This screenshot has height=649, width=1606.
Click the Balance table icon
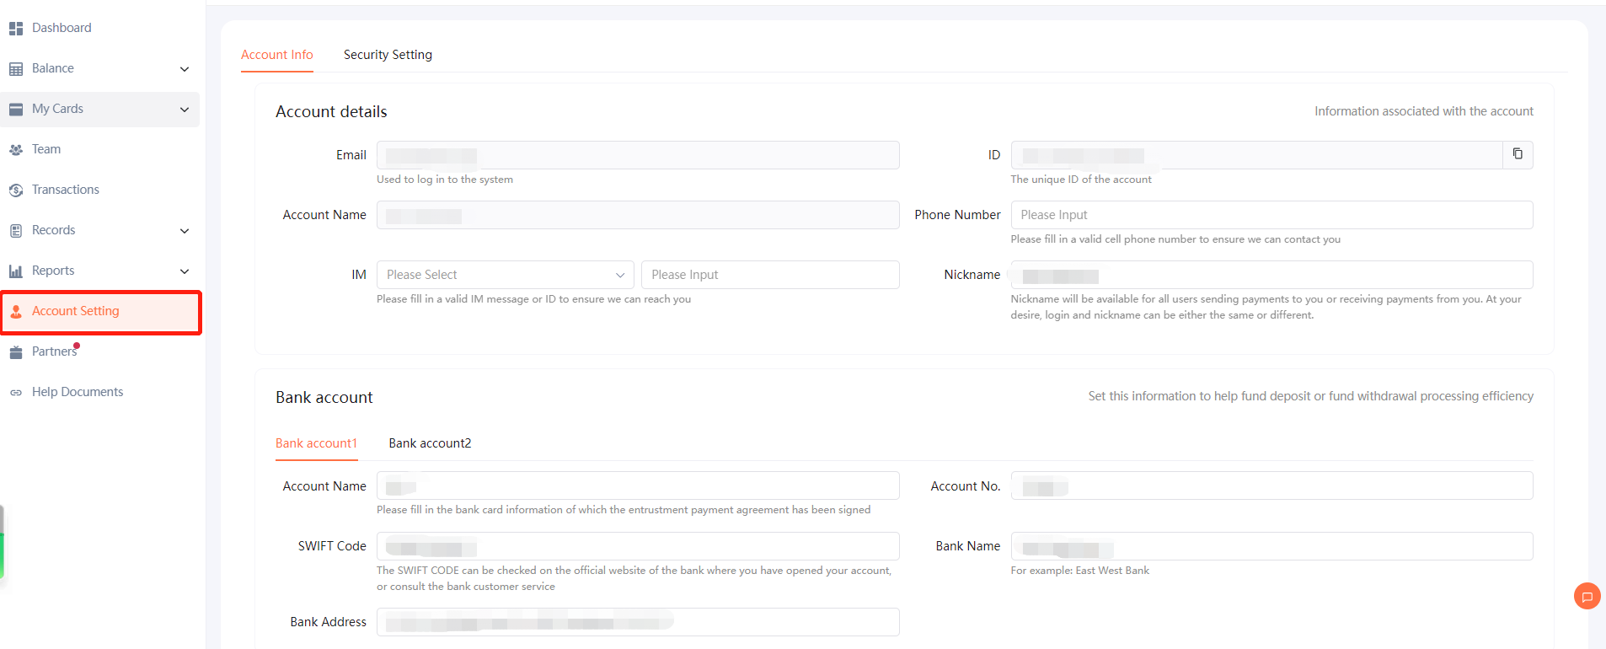(16, 69)
